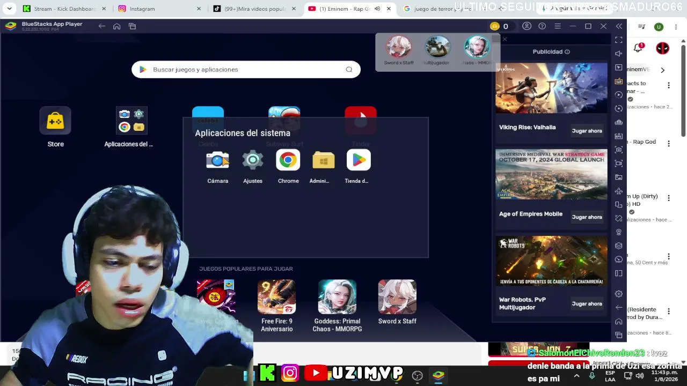The height and width of the screenshot is (386, 687).
Task: Open the BlueStacks Store app
Action: (55, 121)
